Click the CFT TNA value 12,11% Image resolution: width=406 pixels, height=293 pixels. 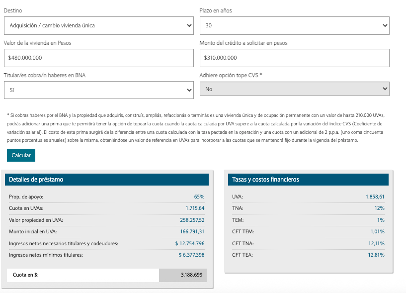point(376,243)
